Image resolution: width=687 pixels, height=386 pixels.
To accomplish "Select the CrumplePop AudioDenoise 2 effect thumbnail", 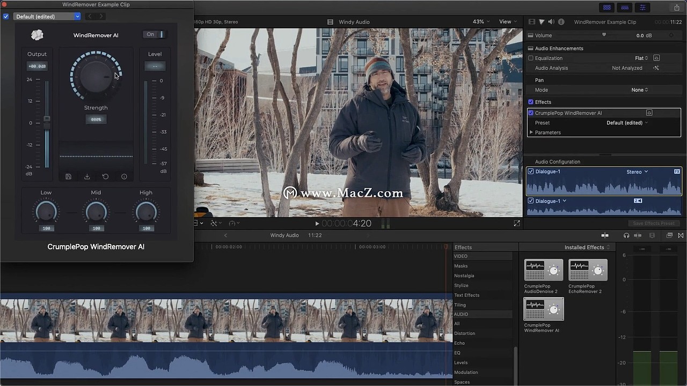I will coord(543,270).
